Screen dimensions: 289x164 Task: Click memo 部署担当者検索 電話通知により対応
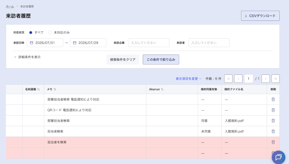(x=73, y=99)
